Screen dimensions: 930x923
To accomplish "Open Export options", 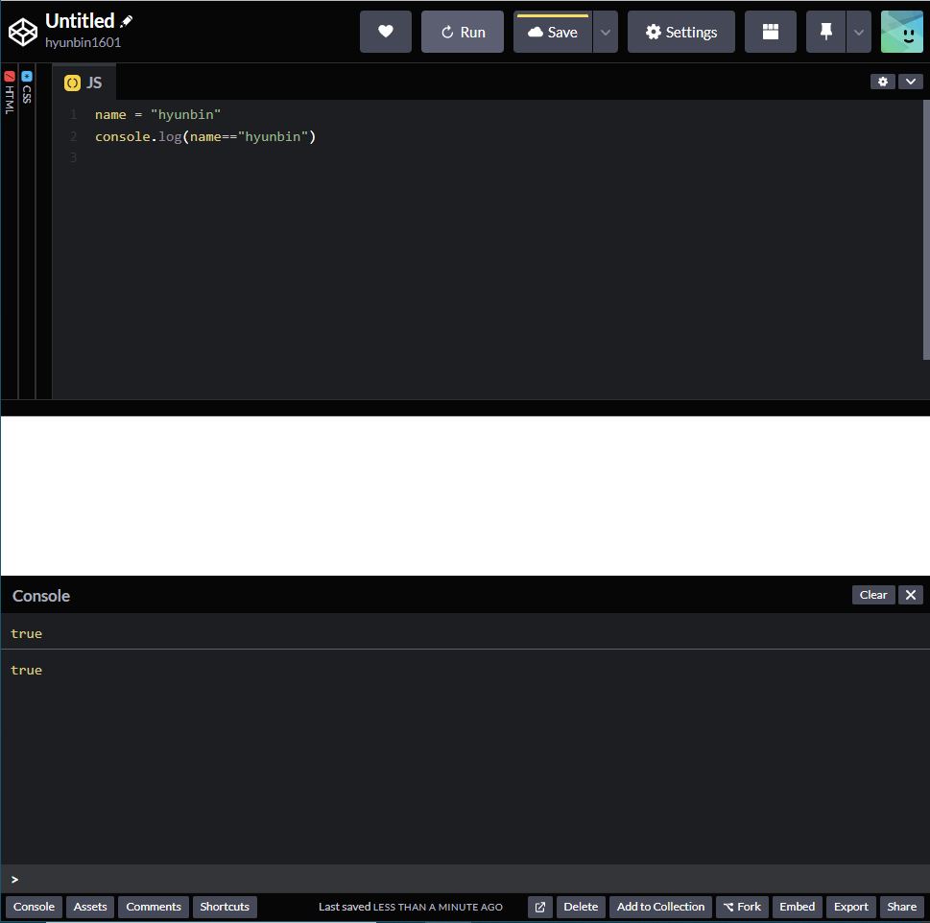I will tap(851, 907).
